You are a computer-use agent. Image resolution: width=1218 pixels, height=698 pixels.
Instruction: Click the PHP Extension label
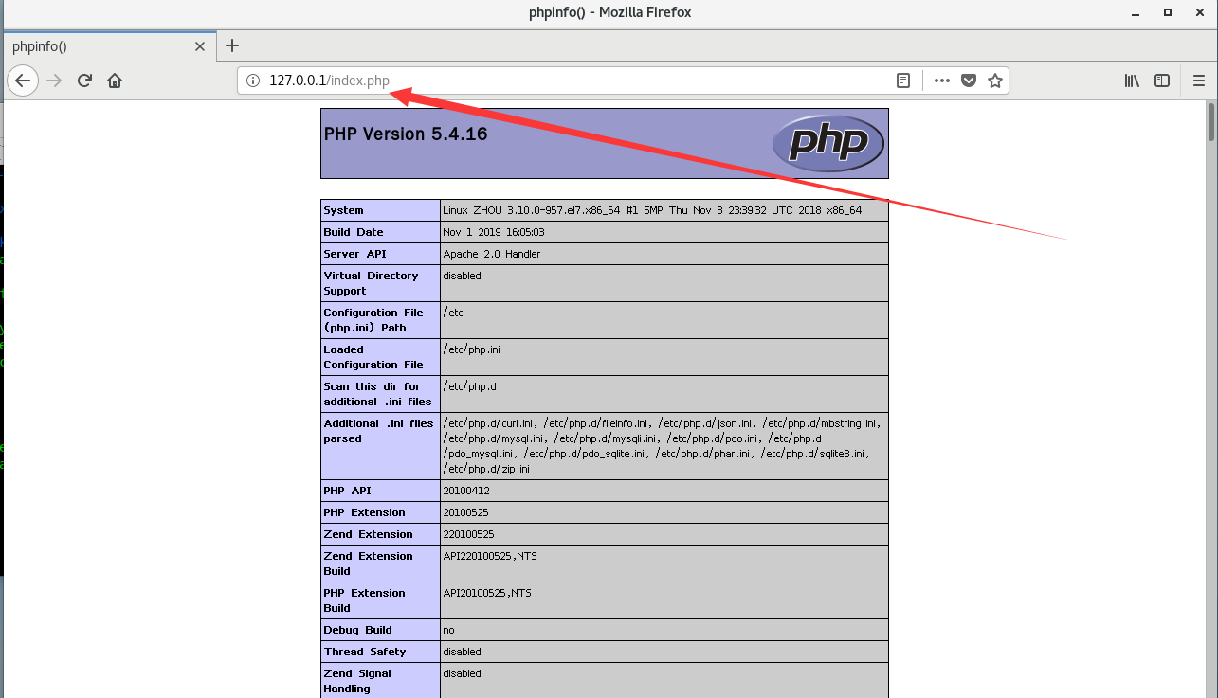[364, 512]
